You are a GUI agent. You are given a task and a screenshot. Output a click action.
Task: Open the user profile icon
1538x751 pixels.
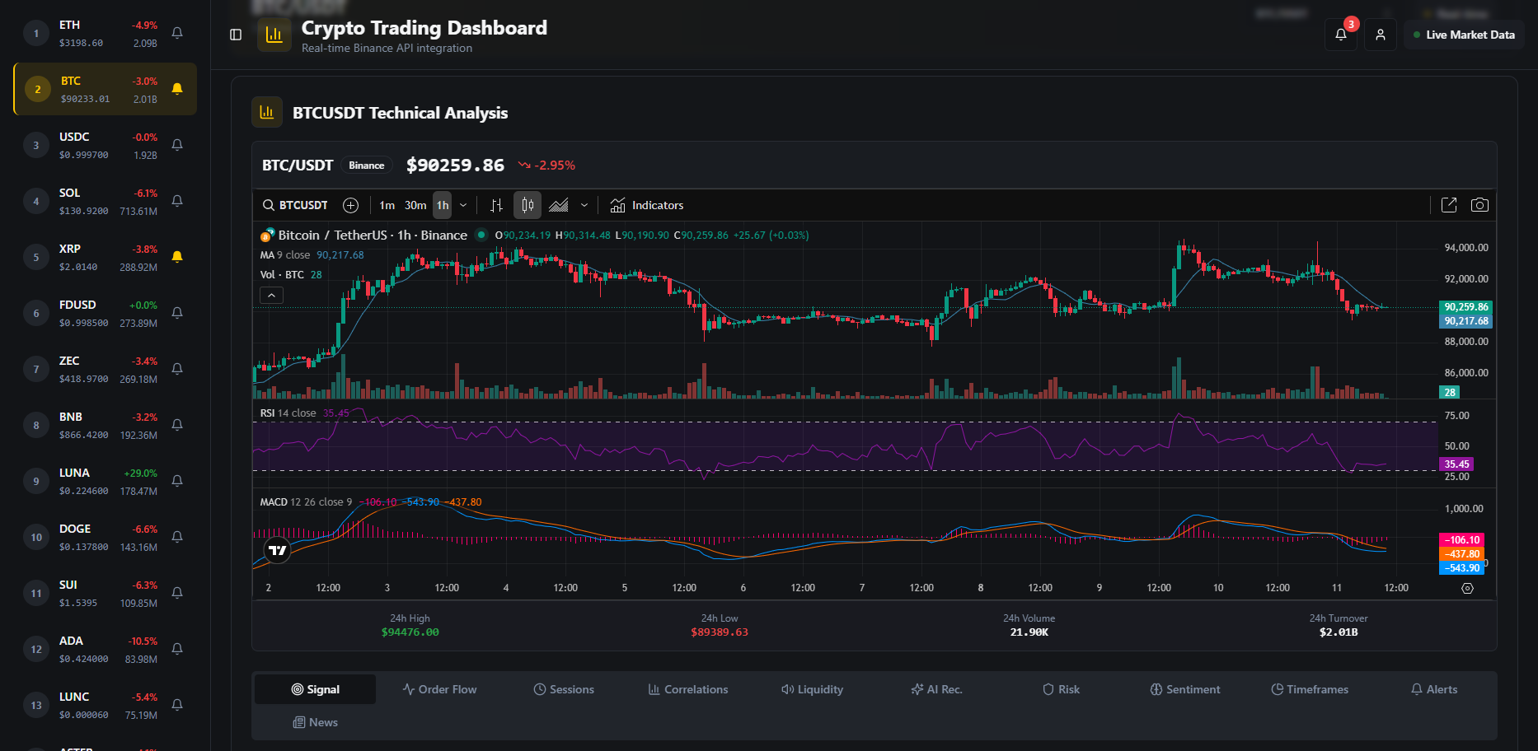coord(1381,35)
